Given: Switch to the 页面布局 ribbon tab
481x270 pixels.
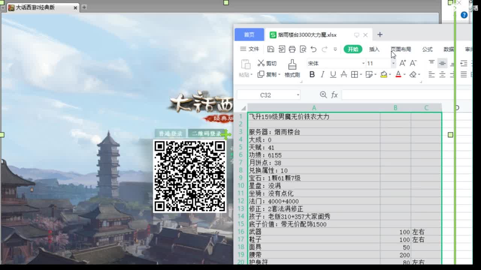Looking at the screenshot, I should click(401, 49).
